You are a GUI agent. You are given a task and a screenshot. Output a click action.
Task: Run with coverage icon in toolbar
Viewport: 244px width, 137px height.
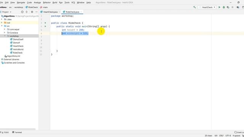(x=228, y=7)
